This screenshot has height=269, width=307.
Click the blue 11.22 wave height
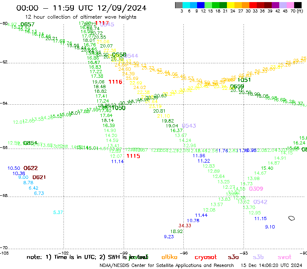click(204, 161)
